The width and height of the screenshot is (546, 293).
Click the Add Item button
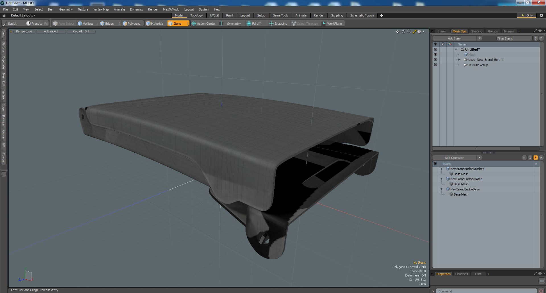pyautogui.click(x=454, y=38)
